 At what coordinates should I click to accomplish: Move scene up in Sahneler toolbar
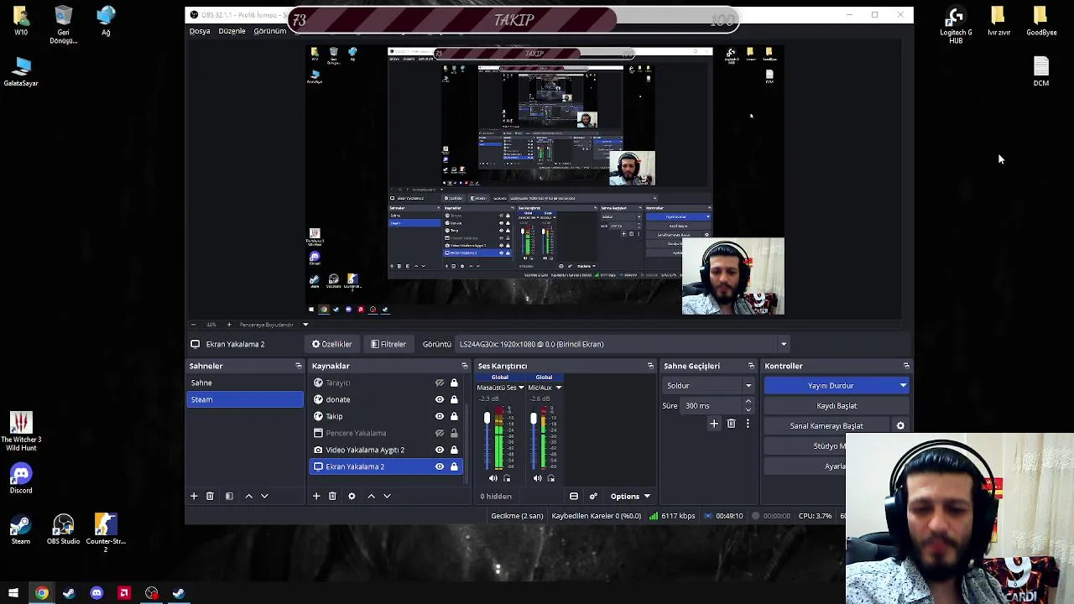248,496
